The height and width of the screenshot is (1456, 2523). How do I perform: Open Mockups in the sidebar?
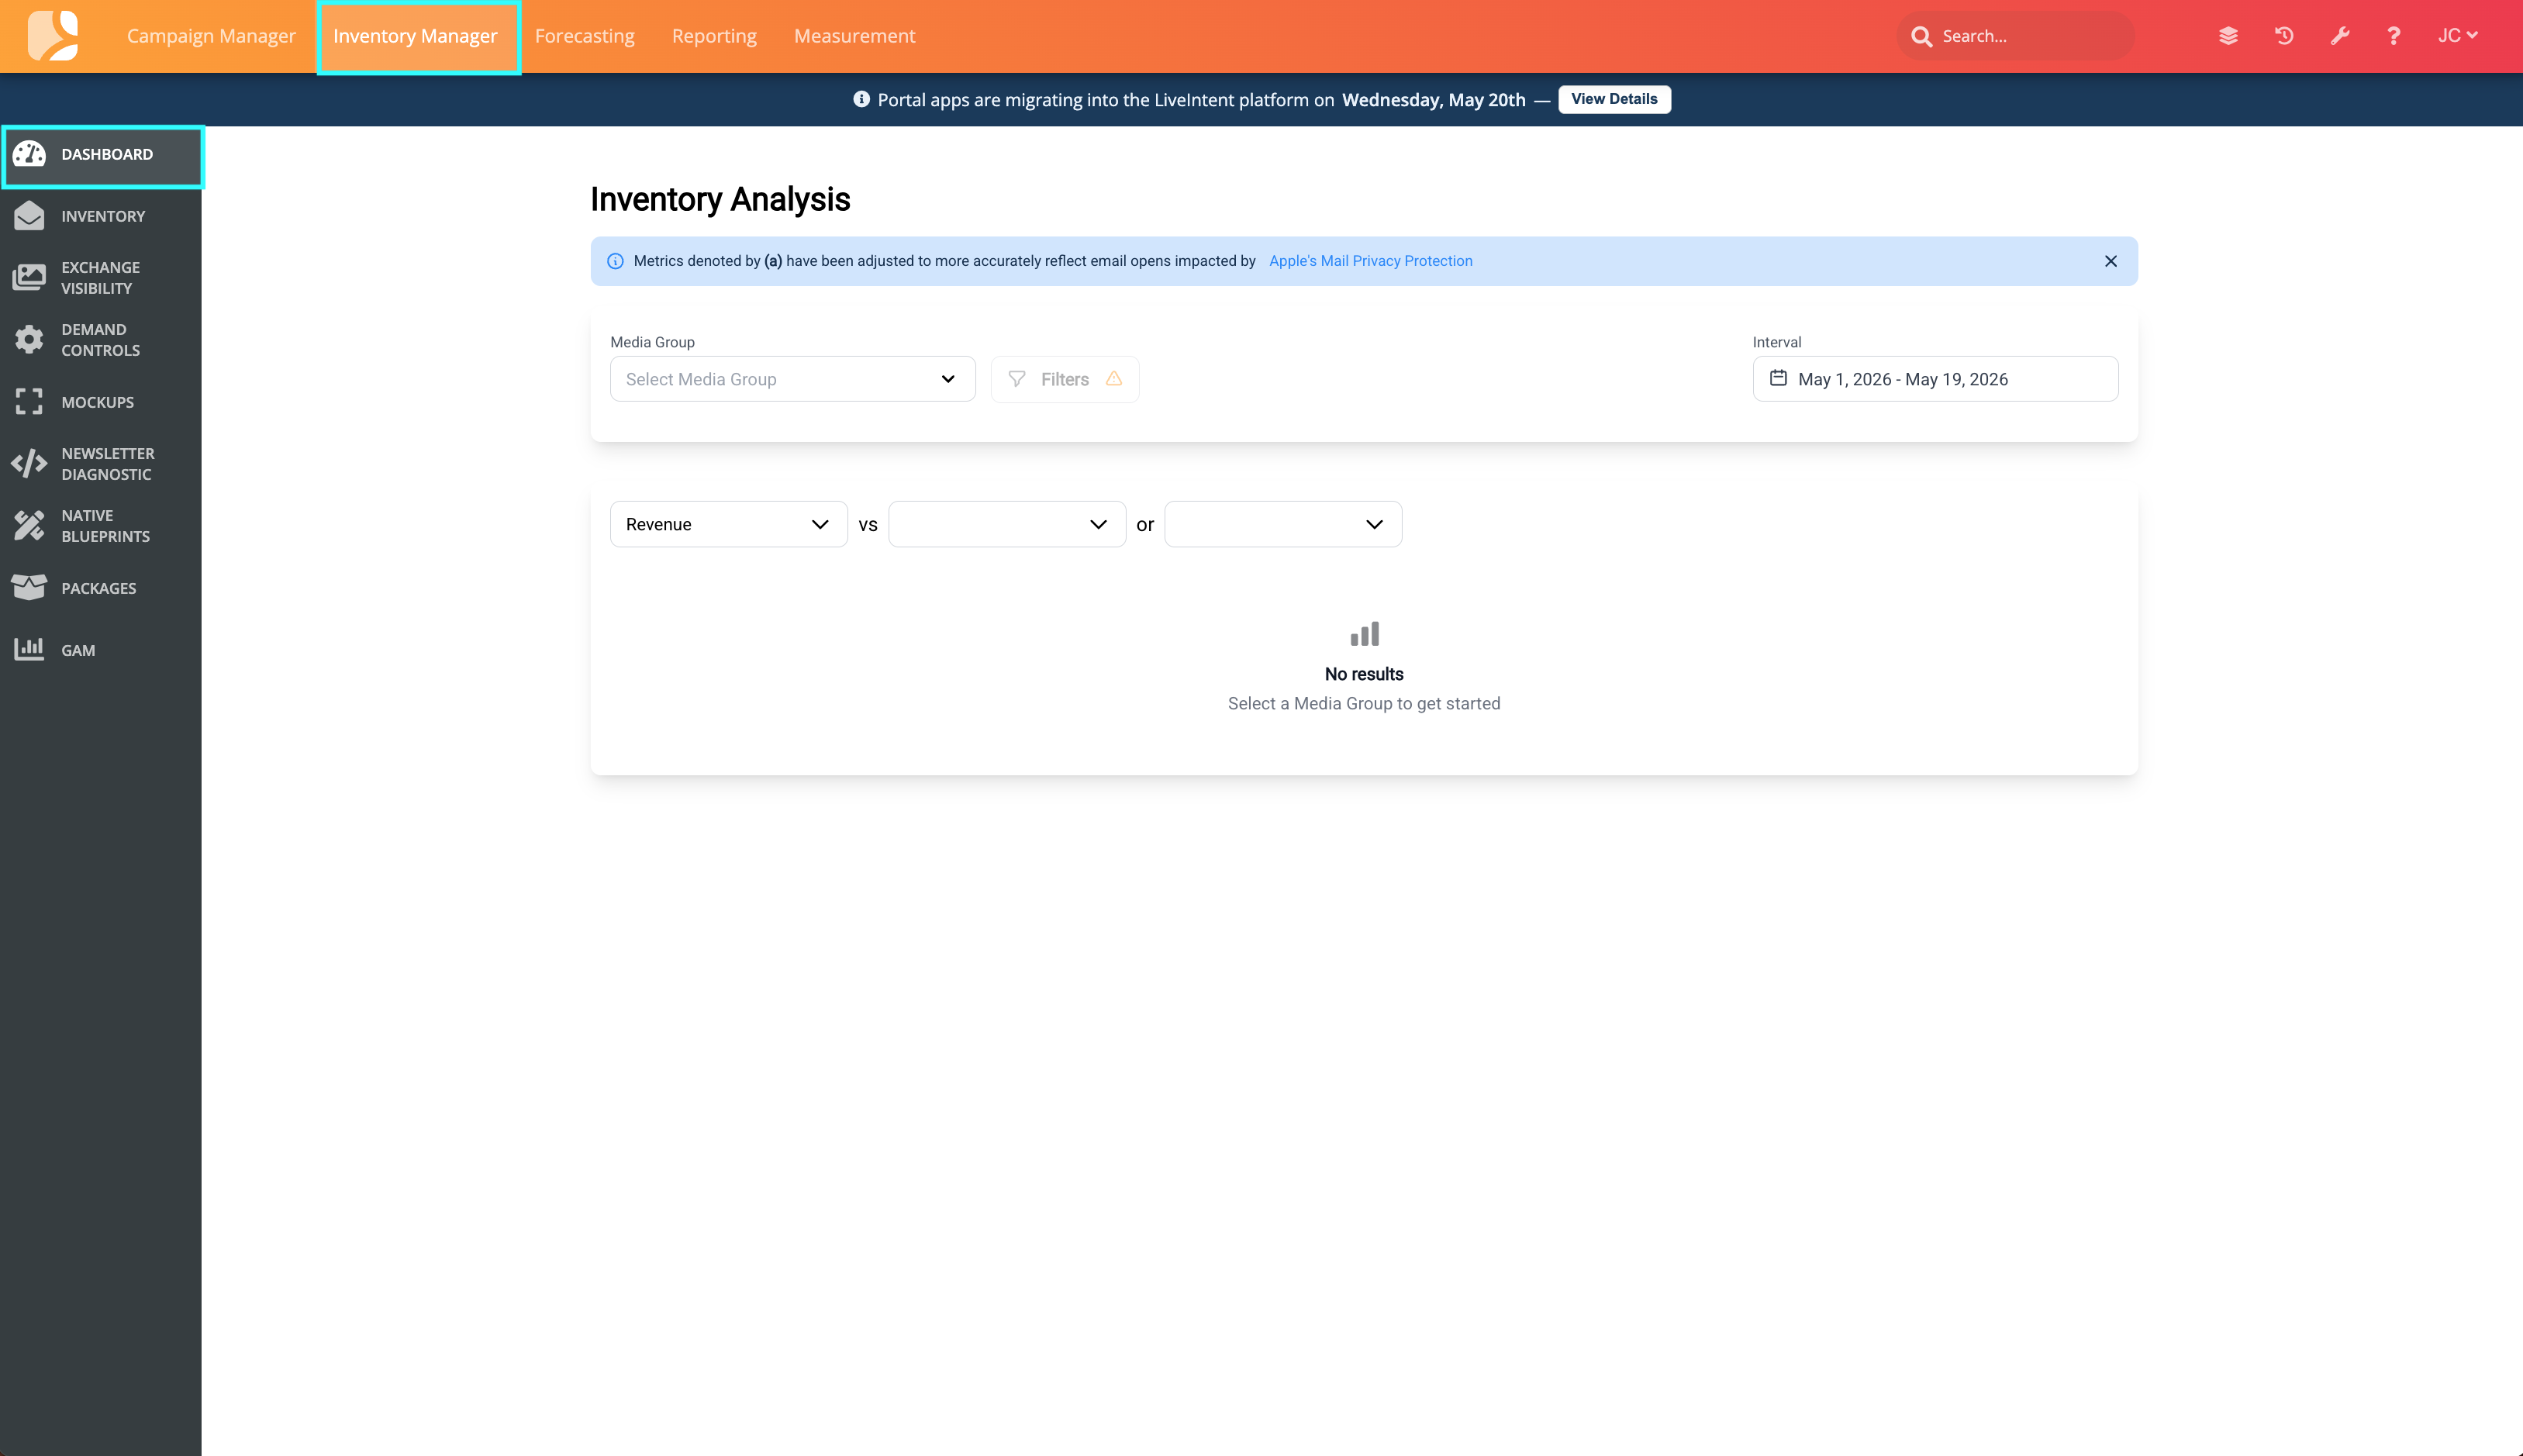101,402
